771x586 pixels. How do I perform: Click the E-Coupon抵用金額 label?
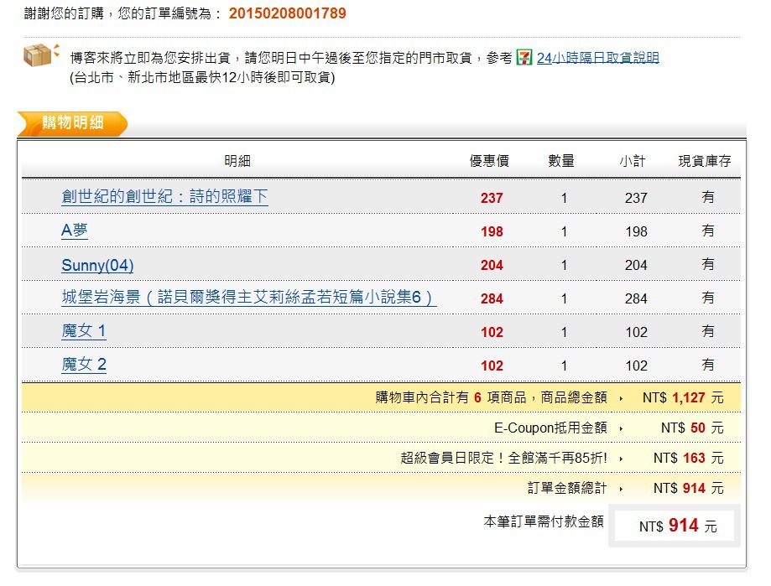(x=550, y=428)
